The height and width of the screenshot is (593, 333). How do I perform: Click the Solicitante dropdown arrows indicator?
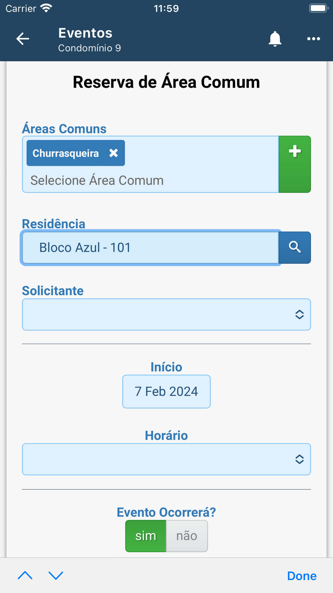tap(299, 315)
